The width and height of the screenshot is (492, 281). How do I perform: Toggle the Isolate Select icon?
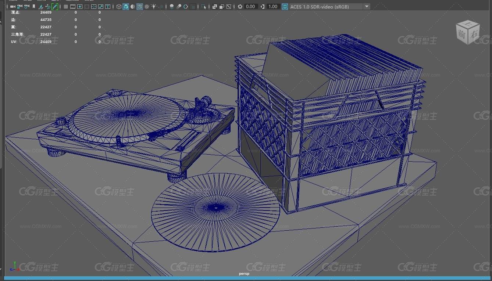pos(204,7)
